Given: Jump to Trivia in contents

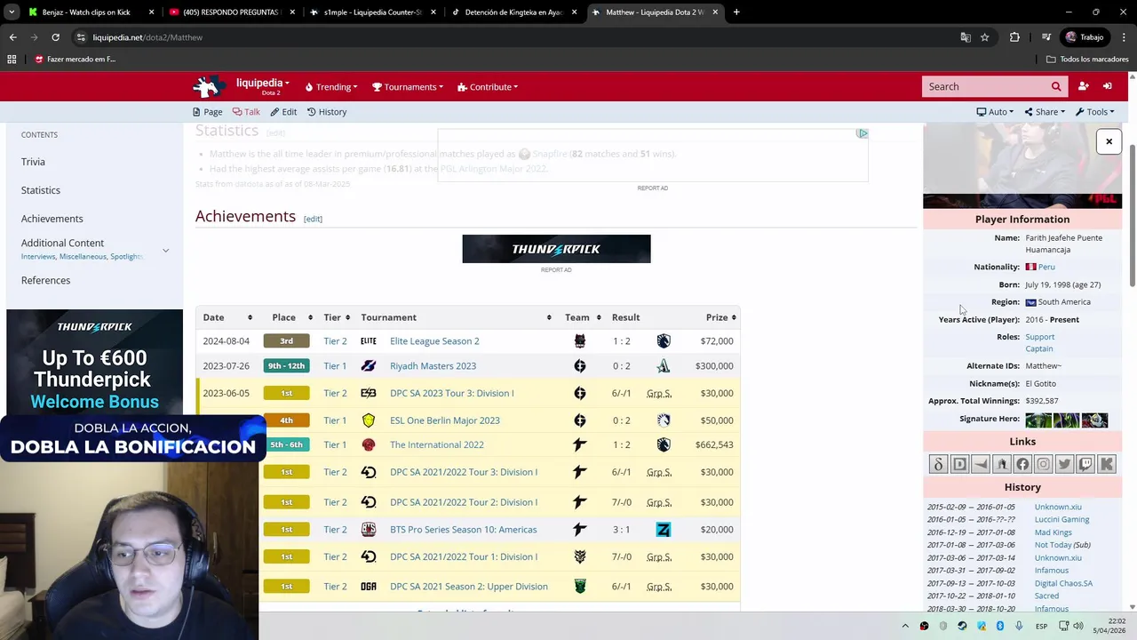Looking at the screenshot, I should 33,162.
